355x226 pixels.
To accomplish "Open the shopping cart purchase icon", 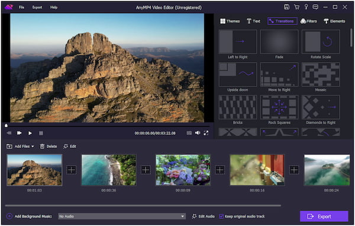I will [296, 7].
